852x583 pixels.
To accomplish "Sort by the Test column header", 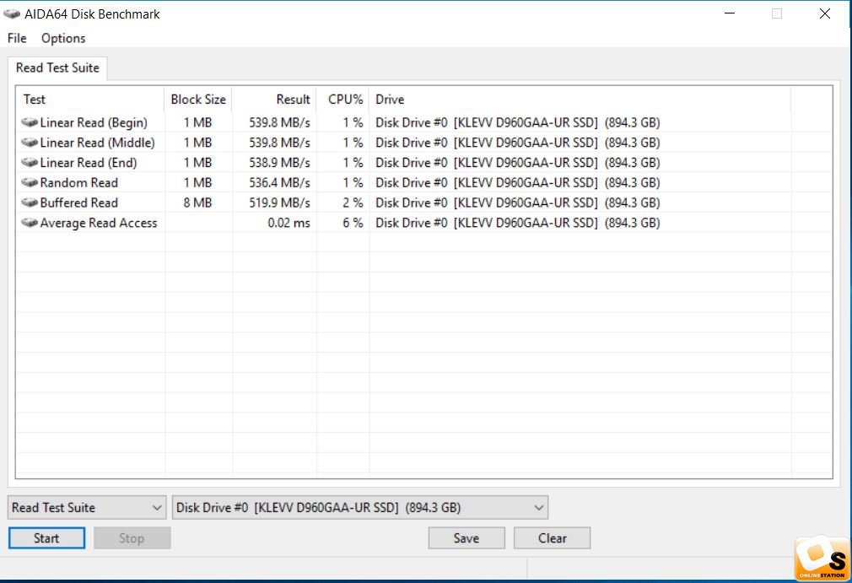I will click(x=89, y=100).
